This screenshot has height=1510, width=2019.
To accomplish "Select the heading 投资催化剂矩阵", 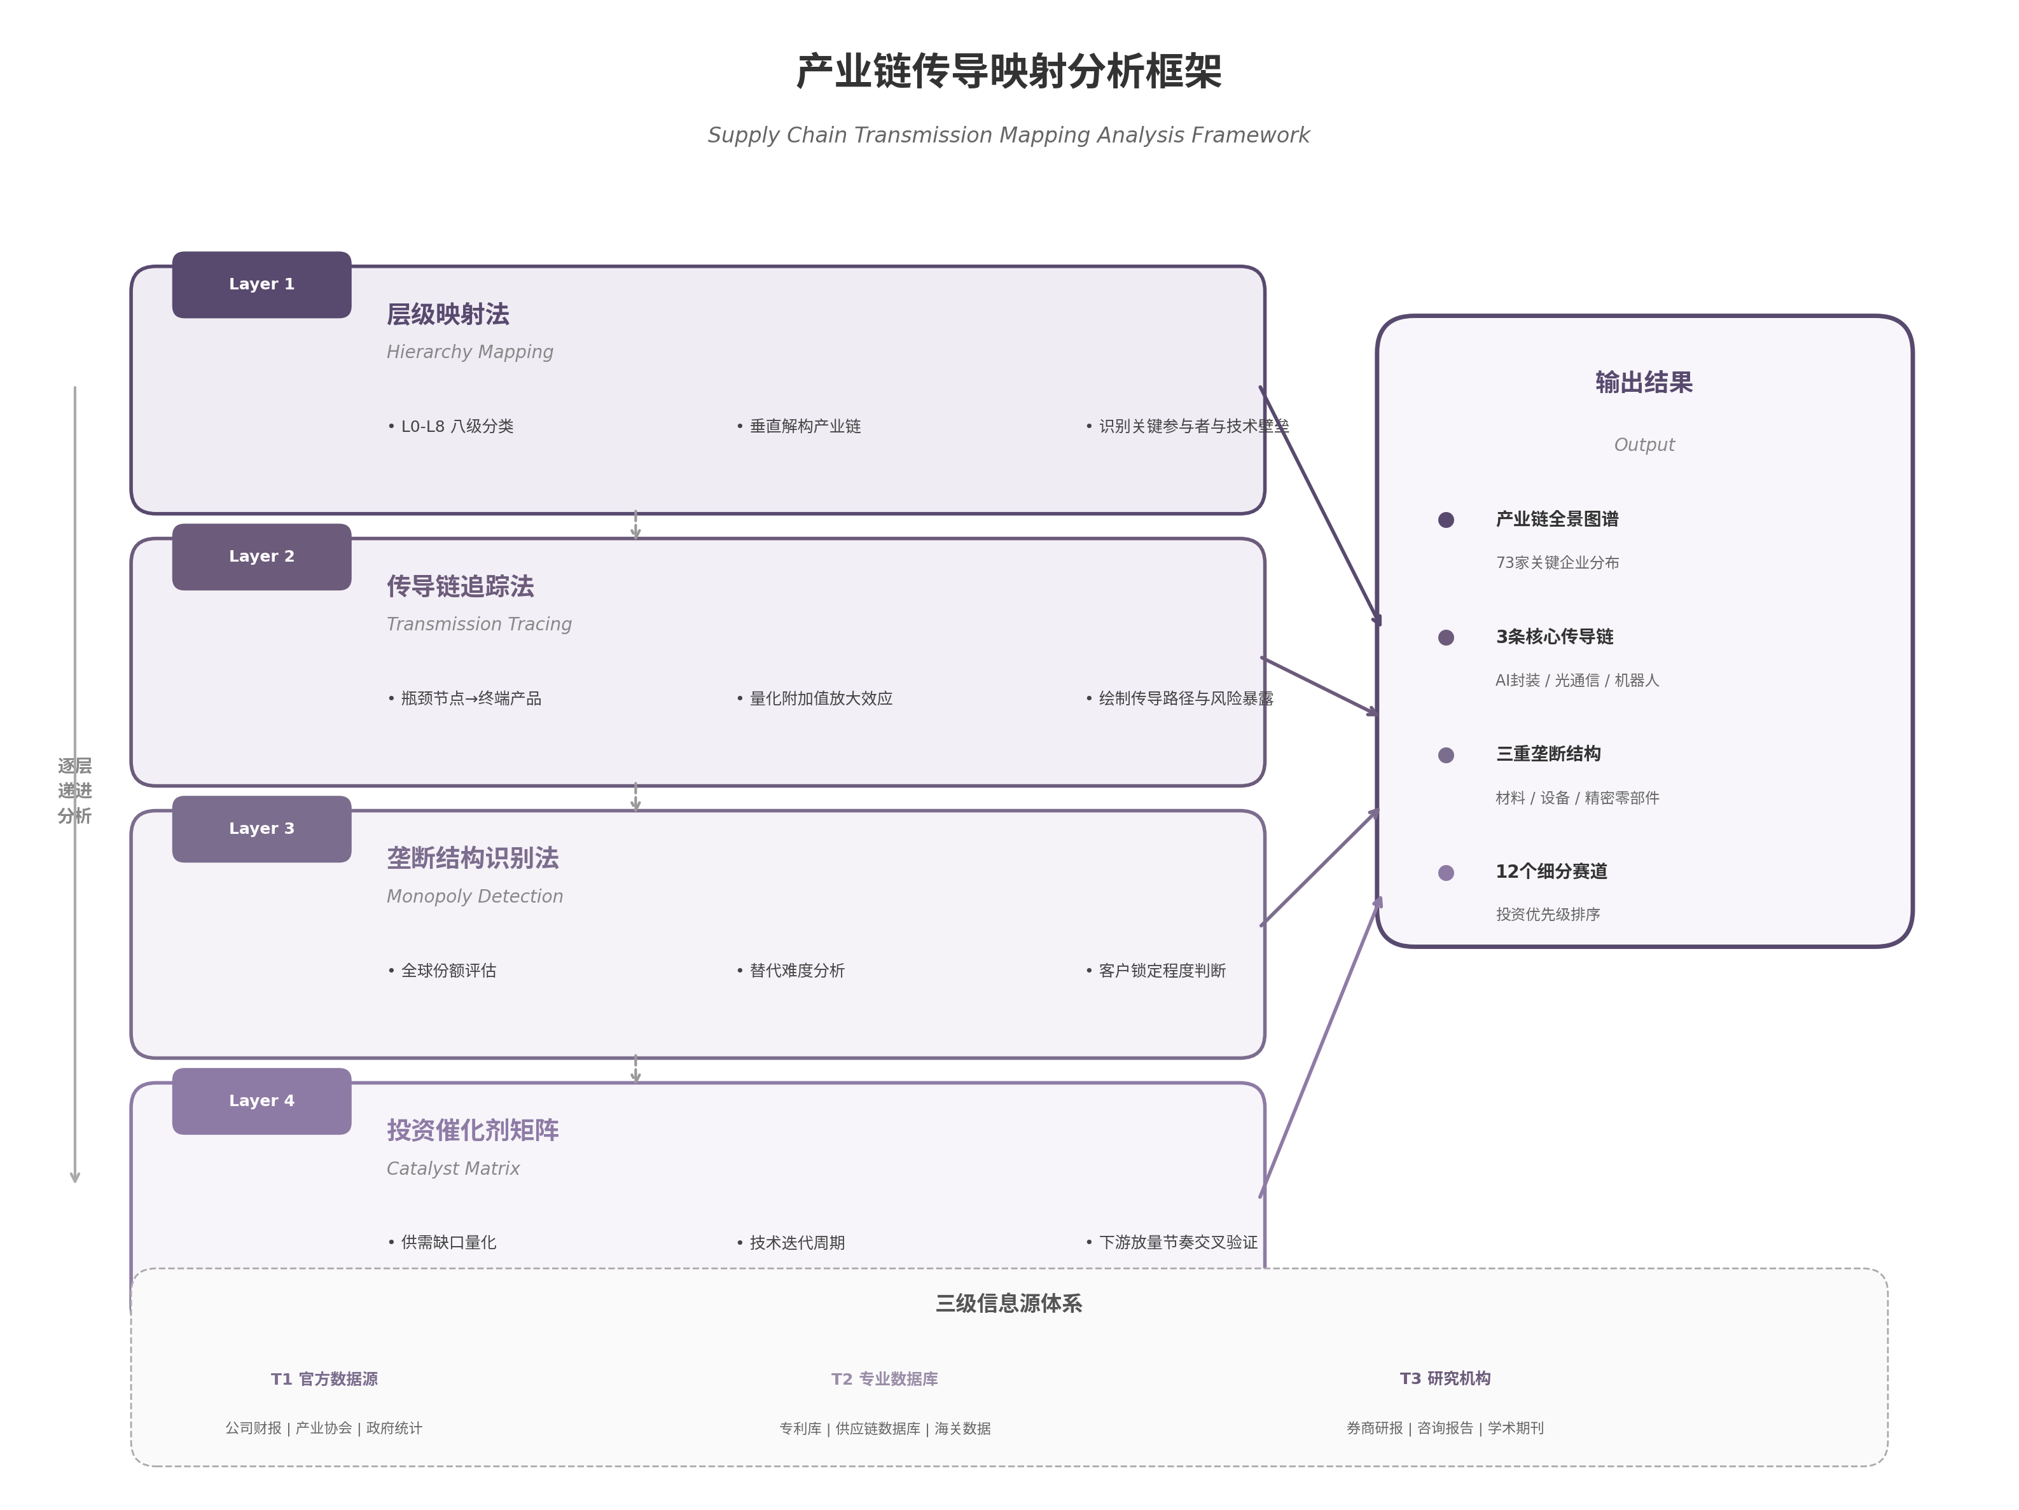I will [x=472, y=1130].
